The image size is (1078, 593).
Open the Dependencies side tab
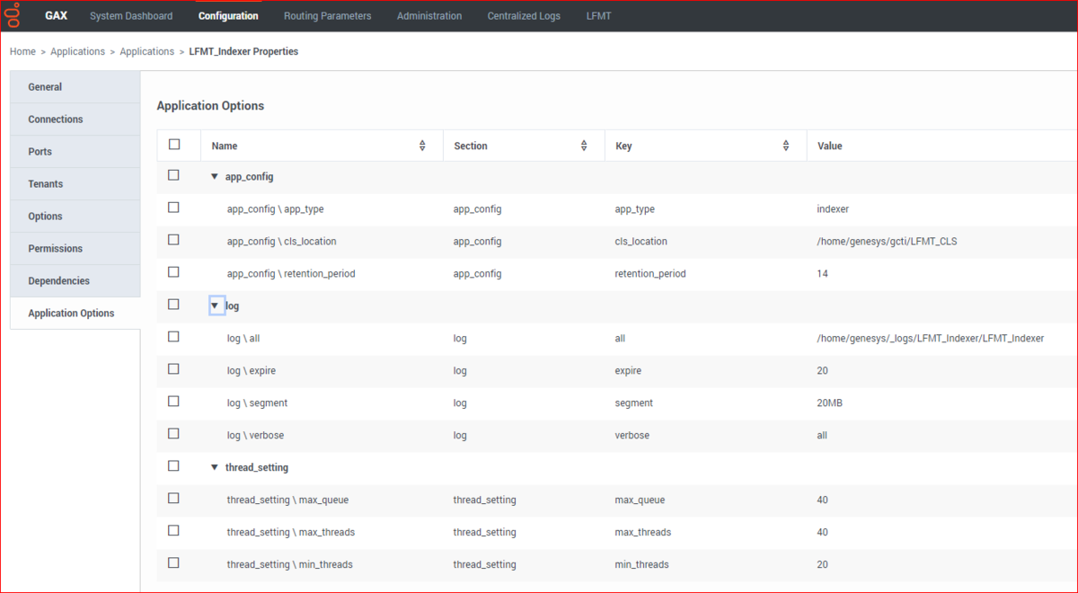point(75,281)
